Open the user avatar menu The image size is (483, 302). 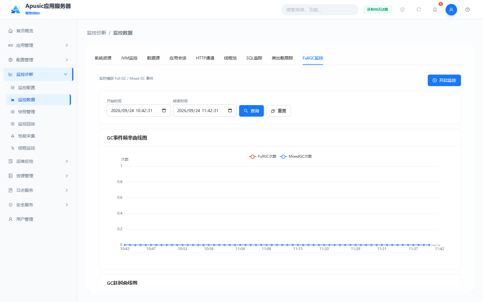point(451,10)
